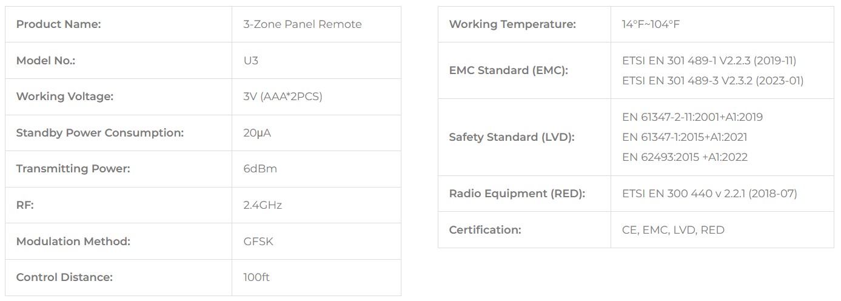This screenshot has width=841, height=301.
Task: Click the '2.4GHz' RF value
Action: (x=263, y=205)
